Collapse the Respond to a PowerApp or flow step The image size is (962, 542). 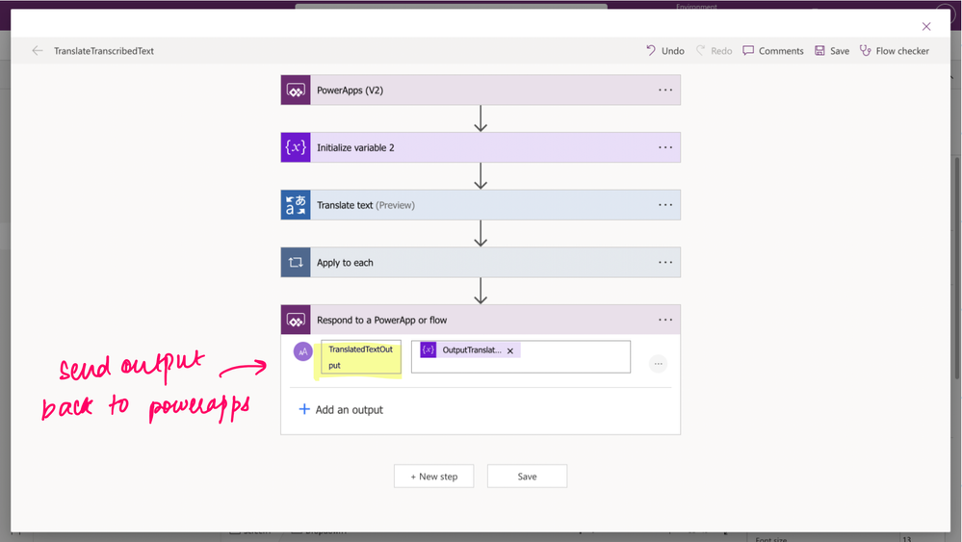click(x=481, y=320)
